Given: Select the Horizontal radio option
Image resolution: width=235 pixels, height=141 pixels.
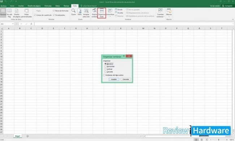Looking at the screenshot, I should pos(105,67).
